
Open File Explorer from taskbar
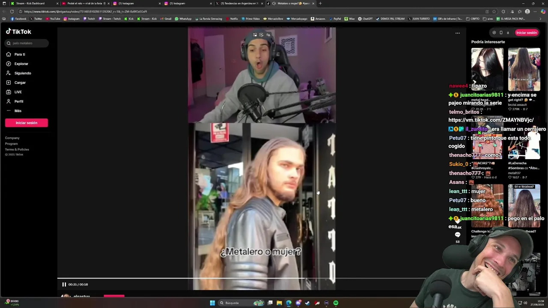click(279, 303)
